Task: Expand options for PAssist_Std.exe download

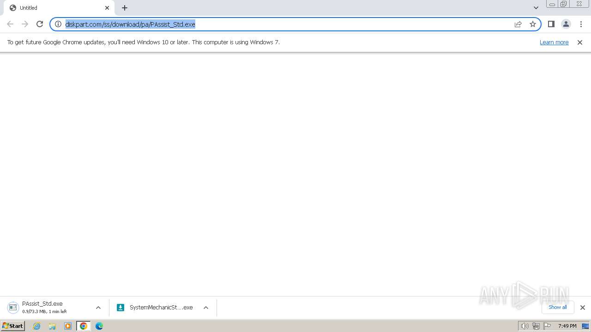Action: coord(98,308)
